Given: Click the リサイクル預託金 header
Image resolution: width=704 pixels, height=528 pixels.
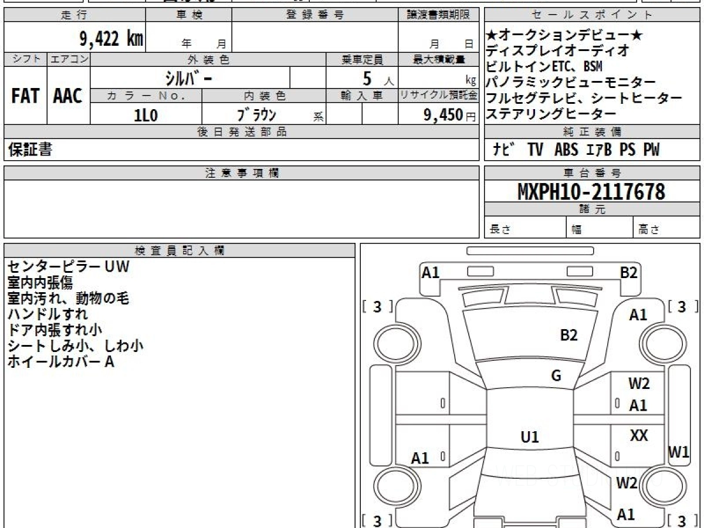Looking at the screenshot, I should [x=439, y=96].
